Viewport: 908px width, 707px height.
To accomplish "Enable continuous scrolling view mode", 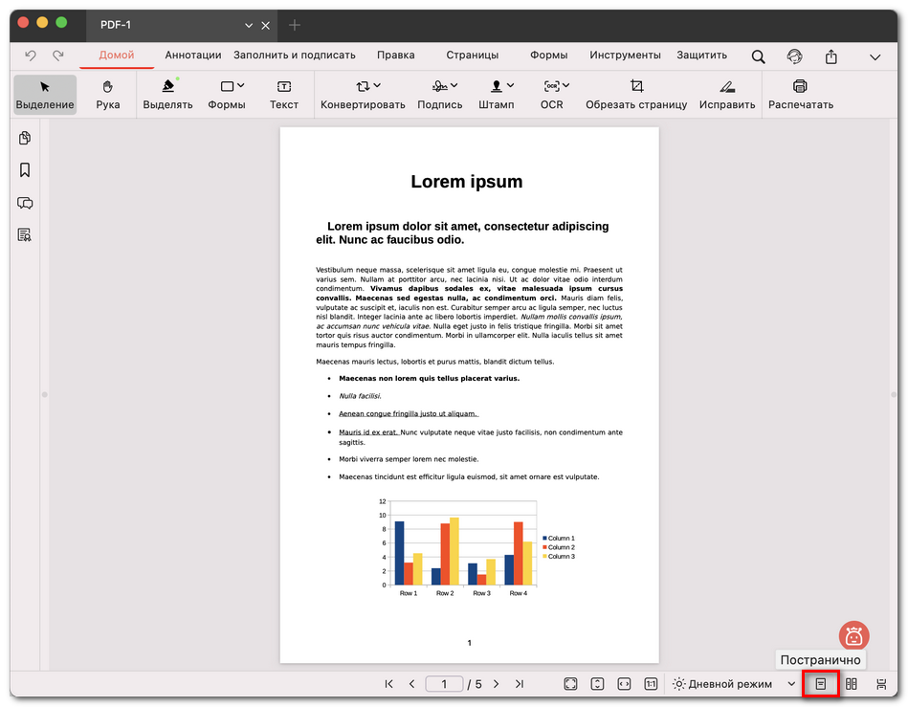I will 881,684.
